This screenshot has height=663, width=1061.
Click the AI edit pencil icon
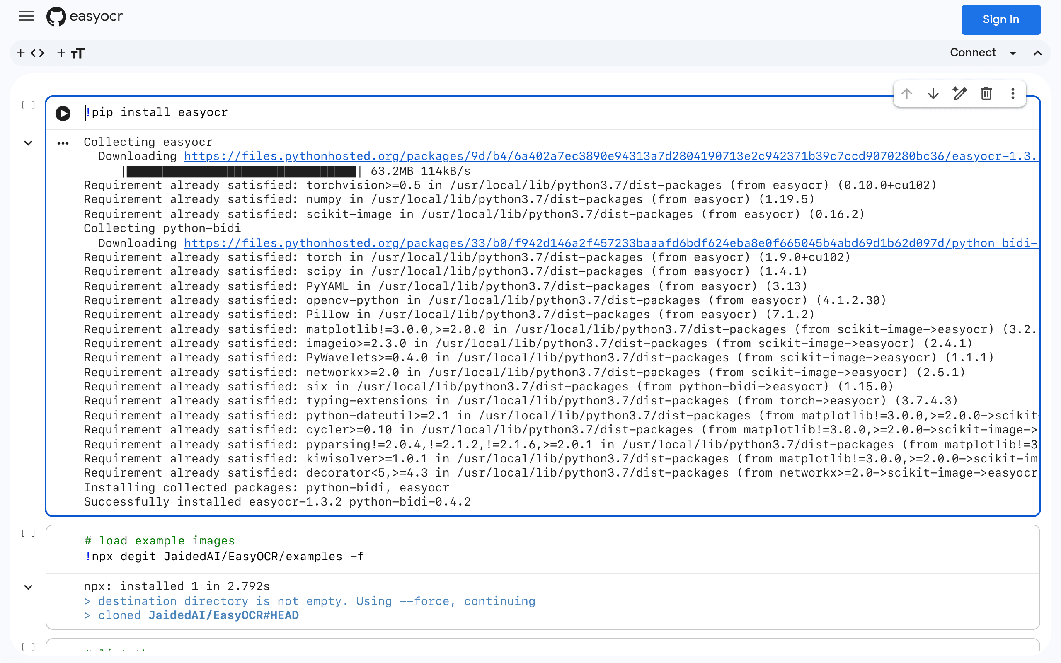pos(960,93)
